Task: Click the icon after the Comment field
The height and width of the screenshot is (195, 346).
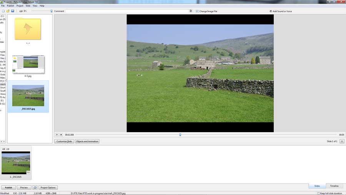Action: tap(191, 11)
